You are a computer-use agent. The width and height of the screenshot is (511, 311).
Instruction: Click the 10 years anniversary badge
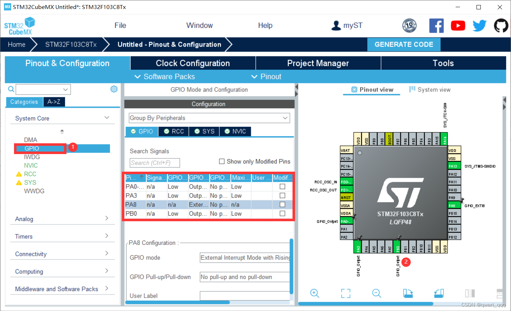coord(409,25)
